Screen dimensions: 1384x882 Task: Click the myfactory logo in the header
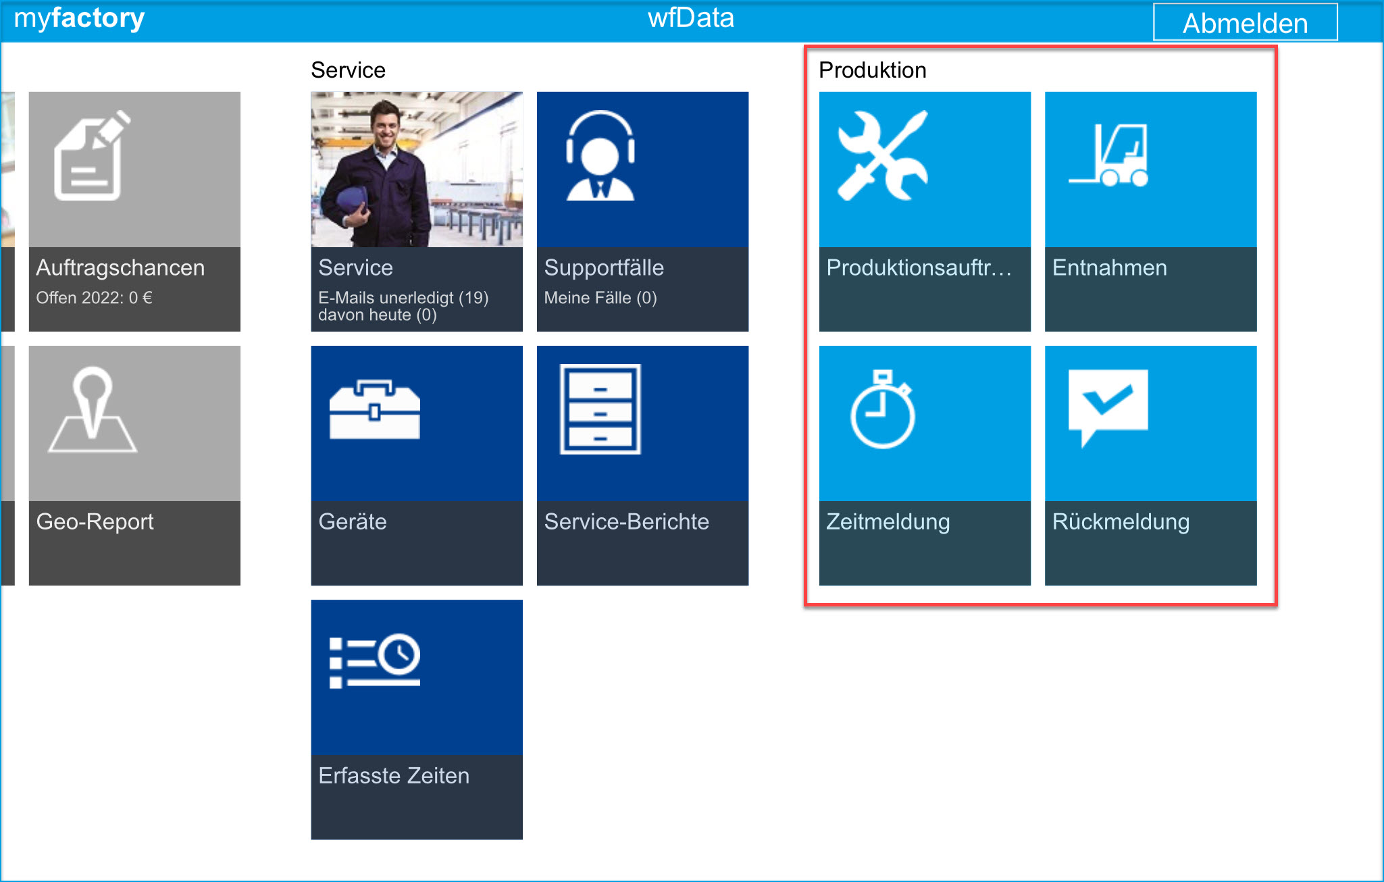pos(79,18)
